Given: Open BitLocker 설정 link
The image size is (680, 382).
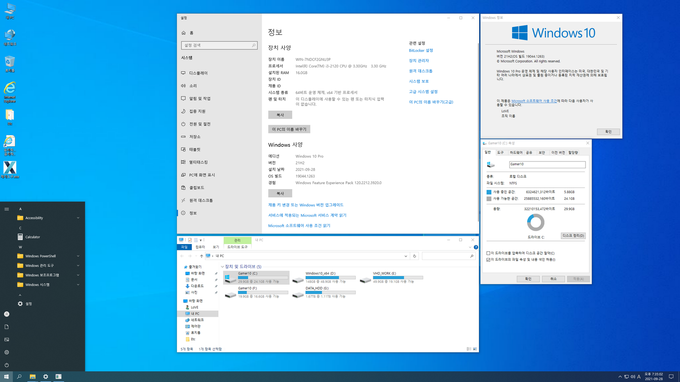Looking at the screenshot, I should (421, 50).
